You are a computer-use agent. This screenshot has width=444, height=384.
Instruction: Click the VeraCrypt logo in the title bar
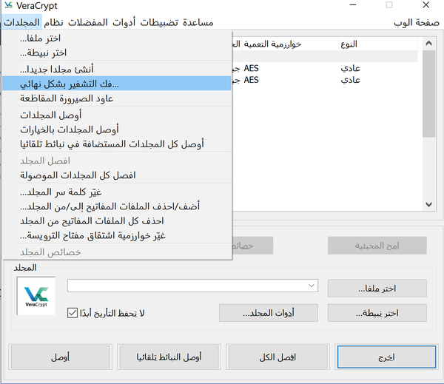click(x=8, y=5)
